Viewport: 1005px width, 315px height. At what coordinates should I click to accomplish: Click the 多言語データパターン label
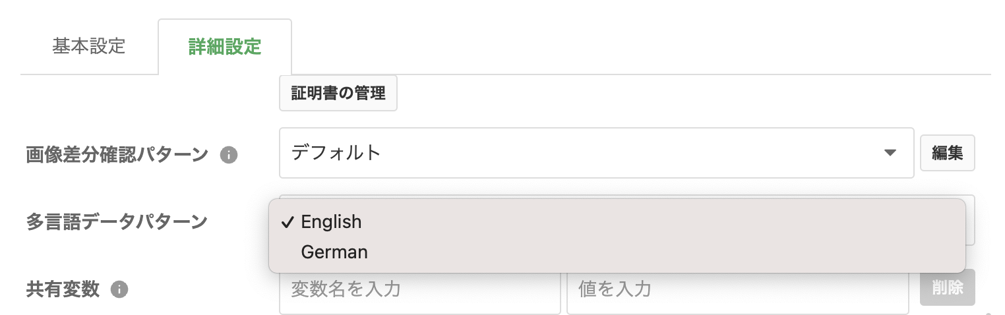[x=117, y=222]
